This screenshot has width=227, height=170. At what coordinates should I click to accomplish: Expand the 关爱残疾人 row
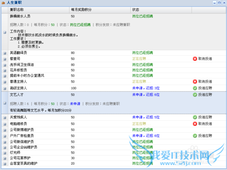pyautogui.click(x=5, y=117)
